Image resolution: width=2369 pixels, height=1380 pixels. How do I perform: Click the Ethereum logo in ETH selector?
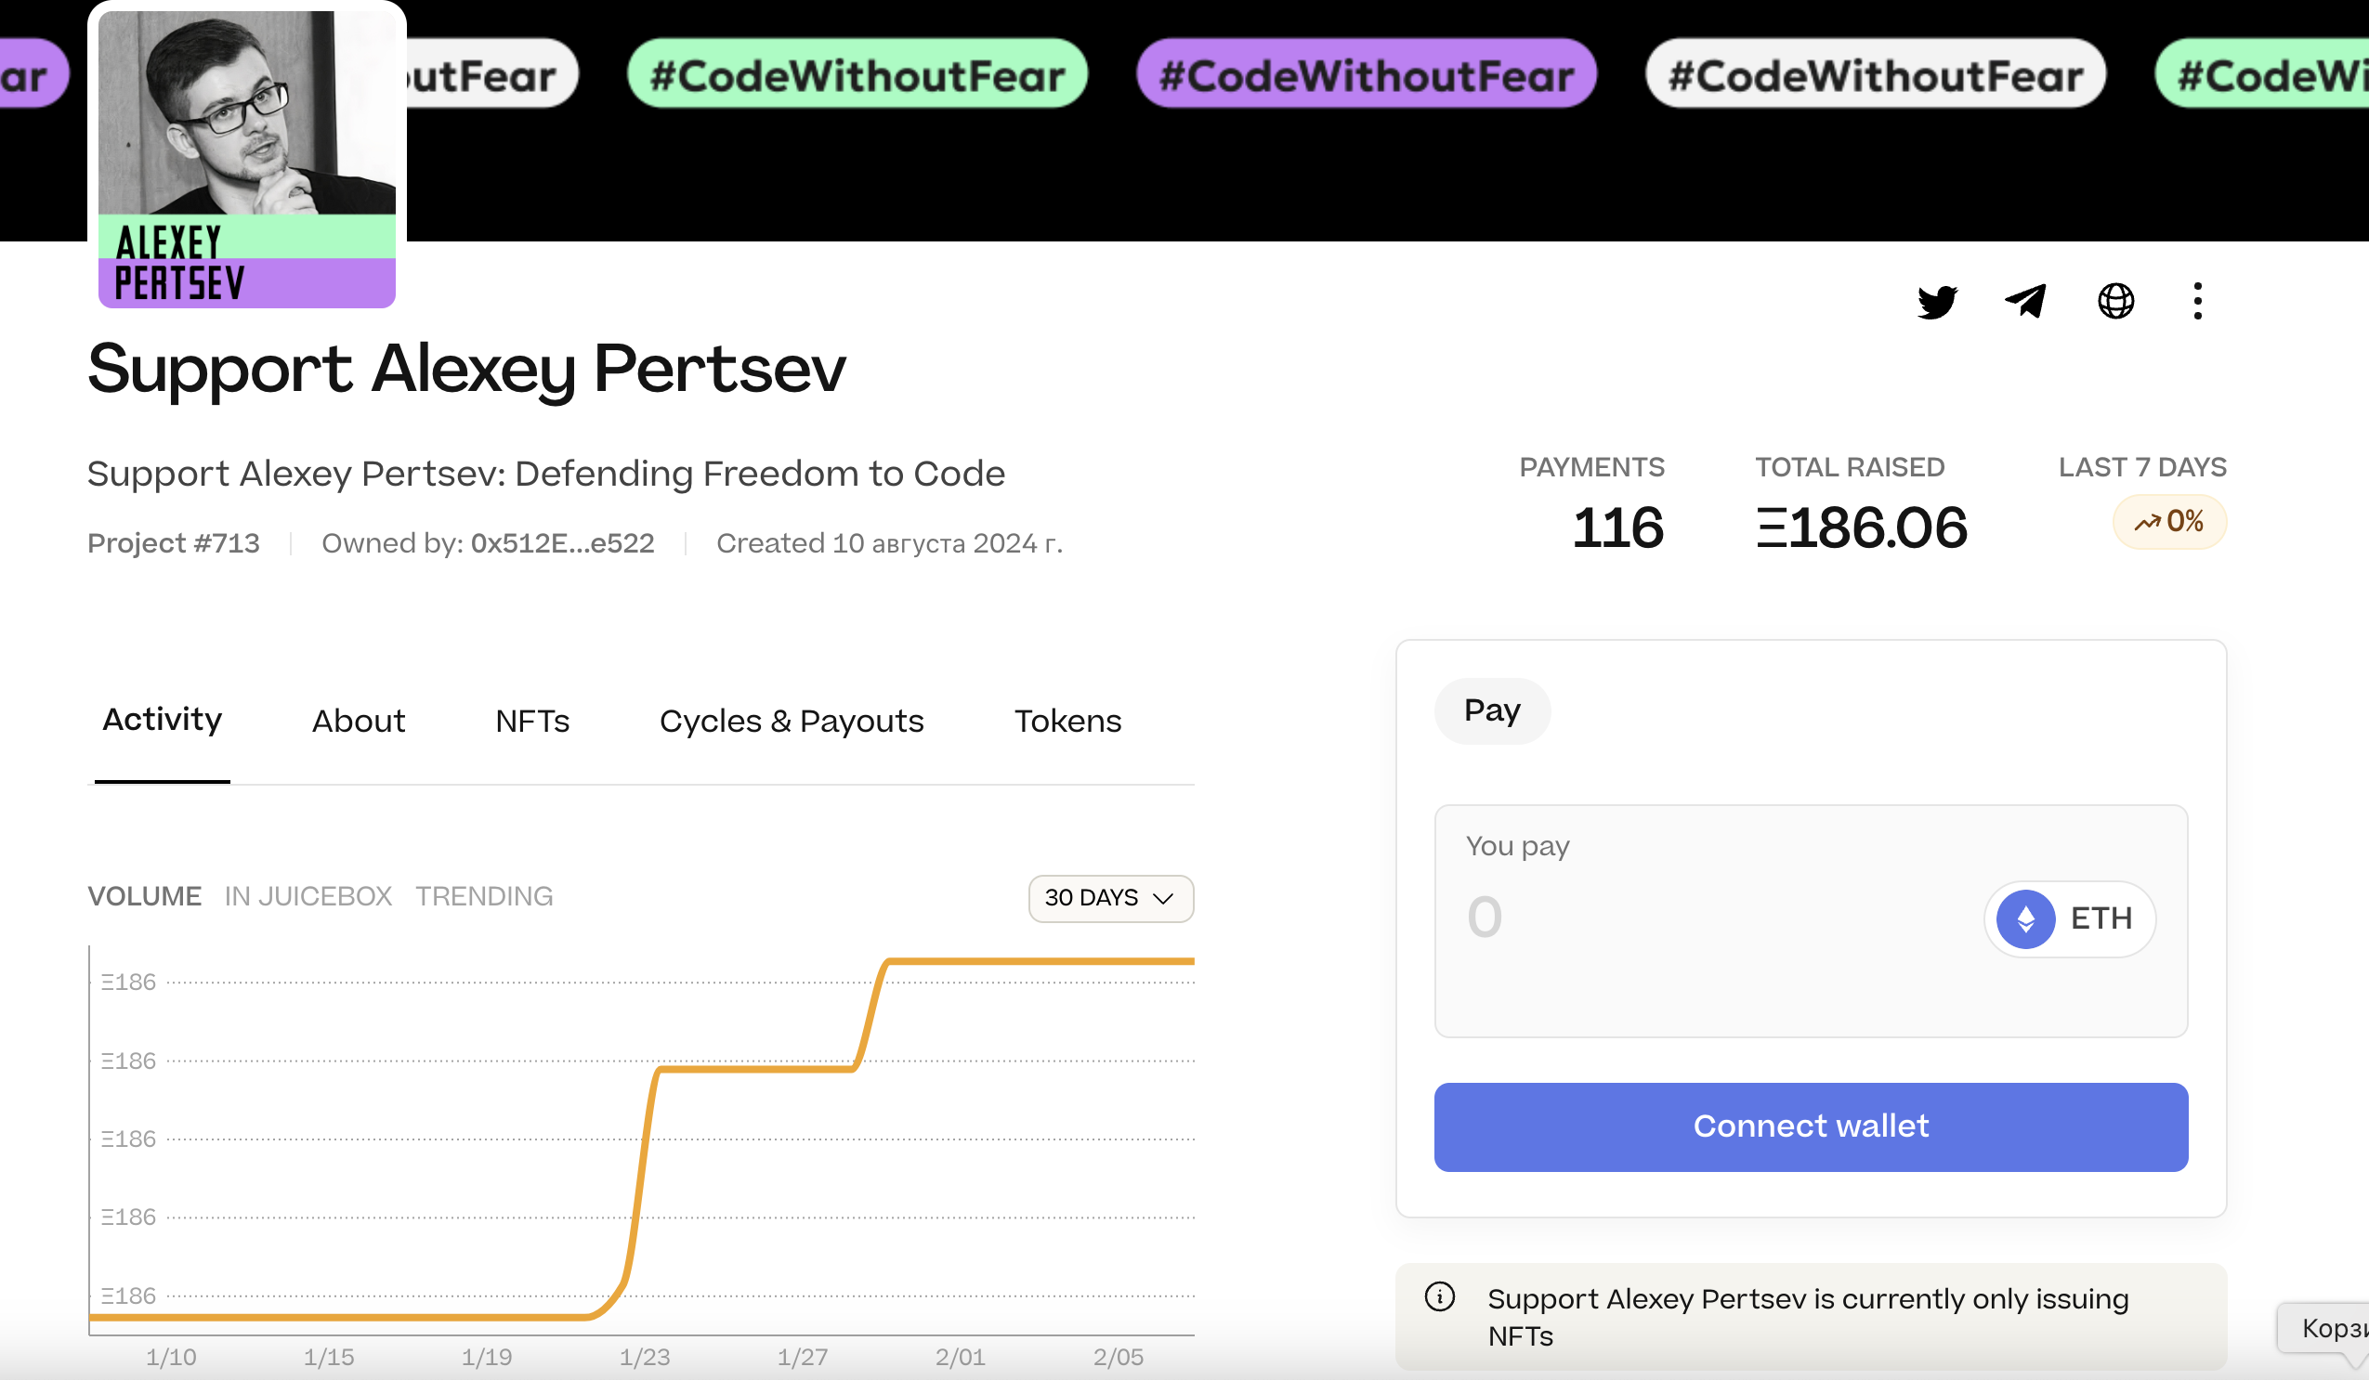pyautogui.click(x=2025, y=918)
